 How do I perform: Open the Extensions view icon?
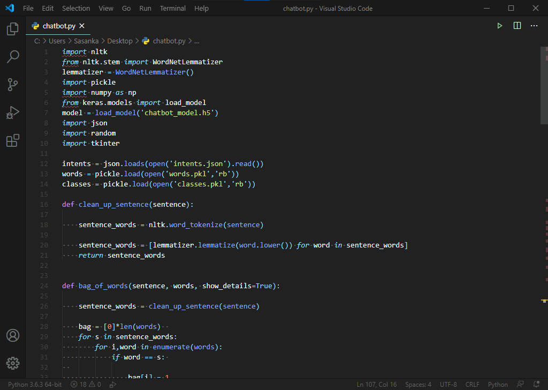pos(13,141)
